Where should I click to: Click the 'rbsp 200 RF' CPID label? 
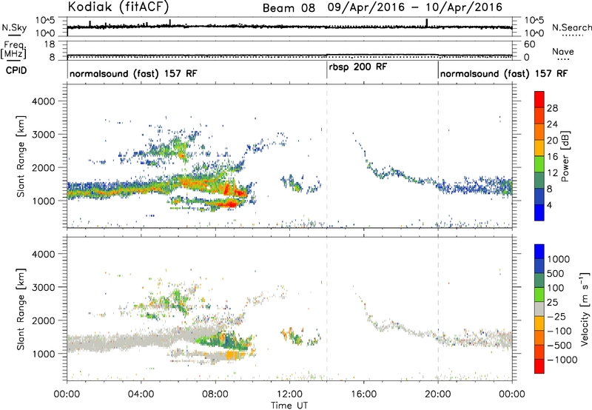(x=358, y=67)
